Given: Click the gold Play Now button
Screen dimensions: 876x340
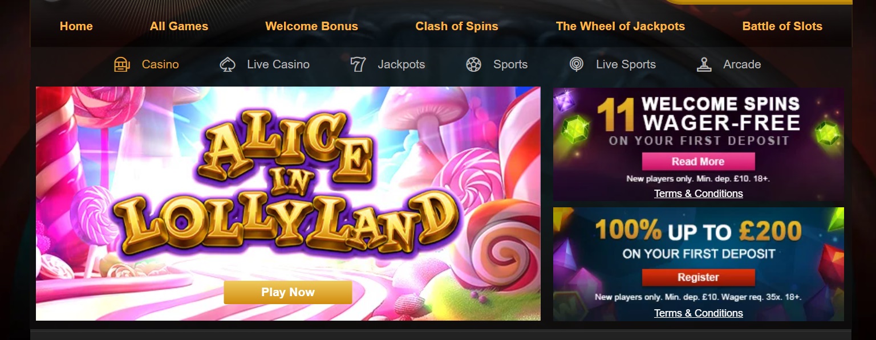Looking at the screenshot, I should click(288, 292).
